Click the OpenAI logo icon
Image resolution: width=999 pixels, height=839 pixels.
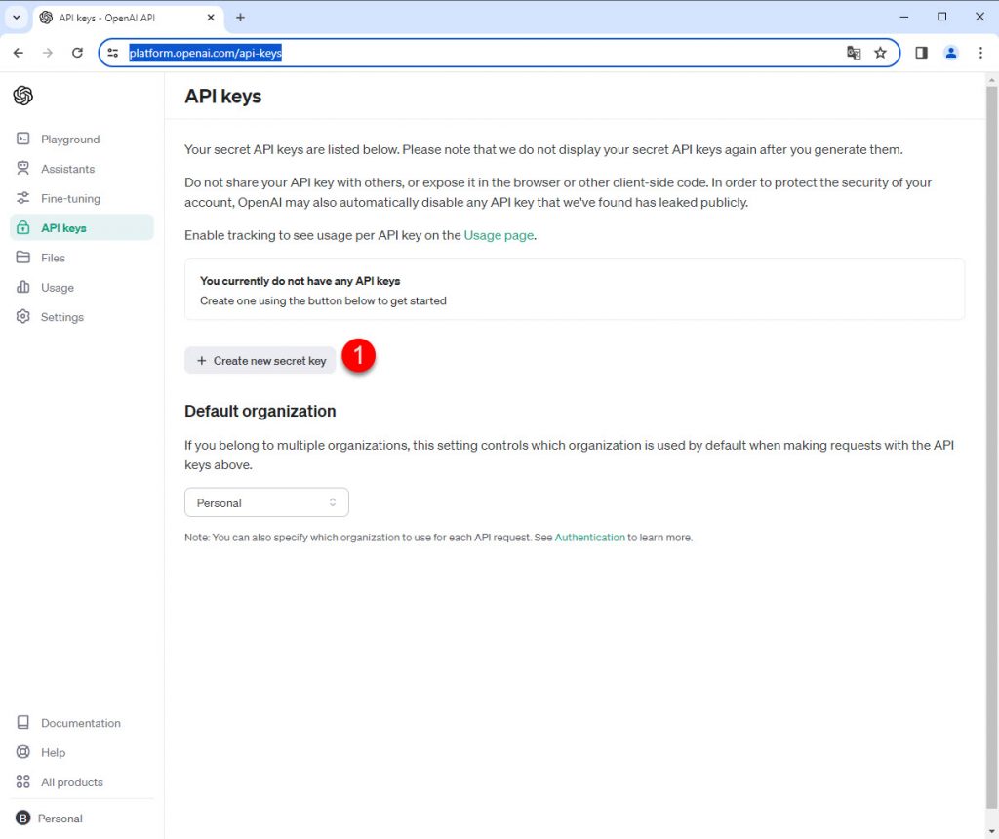tap(22, 96)
